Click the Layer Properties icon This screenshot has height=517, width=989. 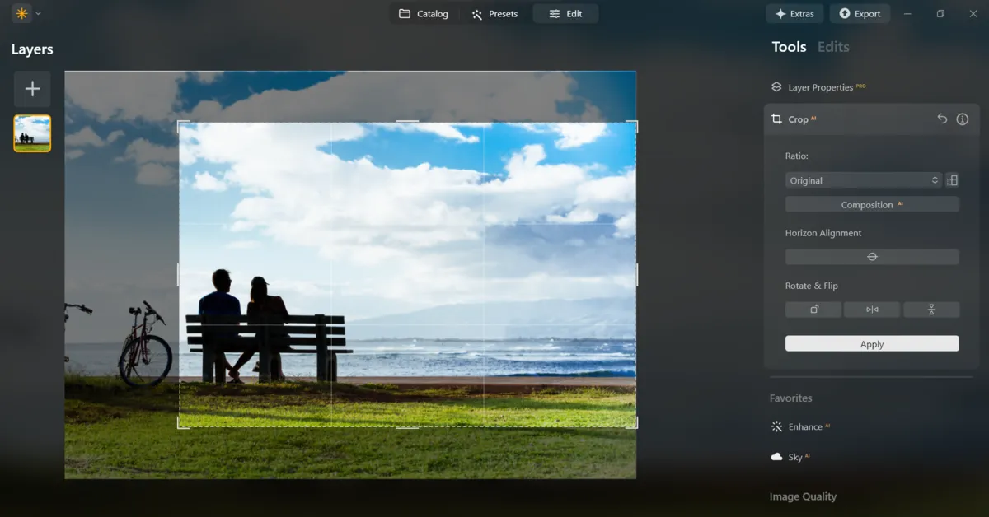click(776, 86)
